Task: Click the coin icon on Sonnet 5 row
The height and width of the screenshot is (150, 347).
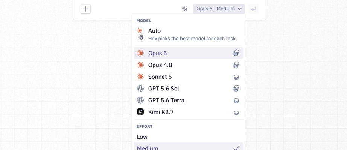Action: [236, 77]
